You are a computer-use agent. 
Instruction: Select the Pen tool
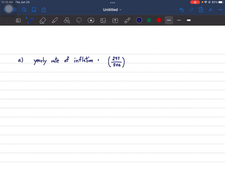click(x=30, y=20)
